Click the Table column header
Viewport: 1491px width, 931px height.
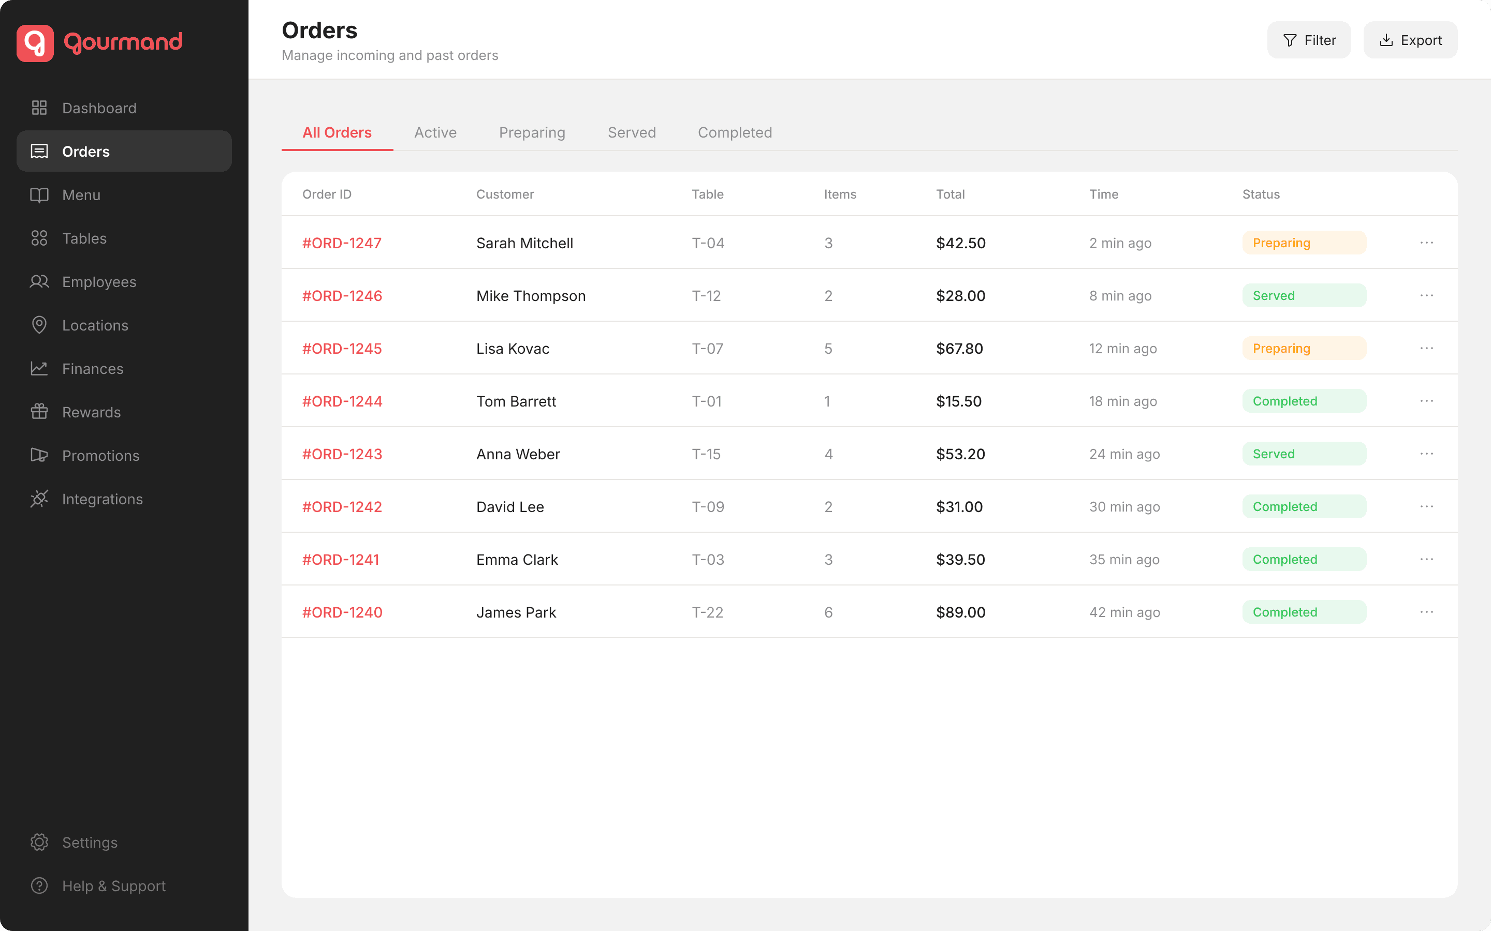pos(707,194)
